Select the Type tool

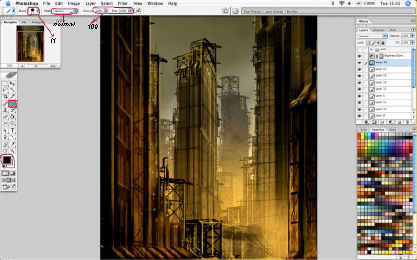(x=12, y=130)
